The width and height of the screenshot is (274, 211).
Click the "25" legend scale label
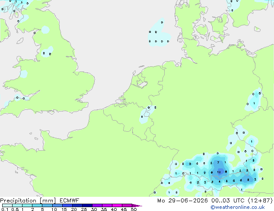pyautogui.click(x=84, y=209)
